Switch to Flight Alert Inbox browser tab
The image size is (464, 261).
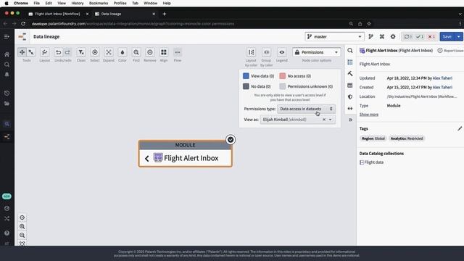[x=57, y=14]
